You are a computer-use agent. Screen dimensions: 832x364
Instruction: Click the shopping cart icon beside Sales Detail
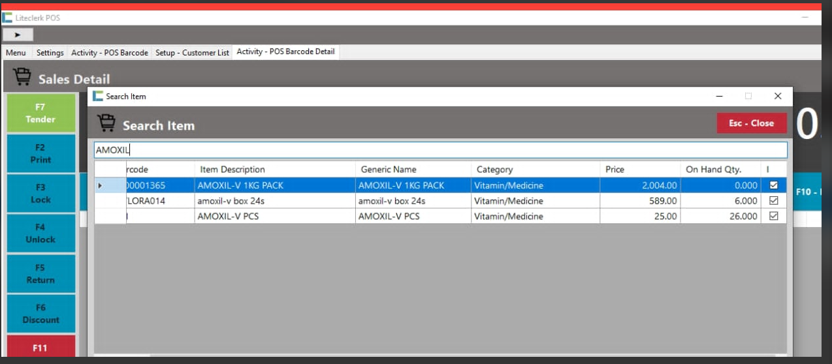(22, 78)
